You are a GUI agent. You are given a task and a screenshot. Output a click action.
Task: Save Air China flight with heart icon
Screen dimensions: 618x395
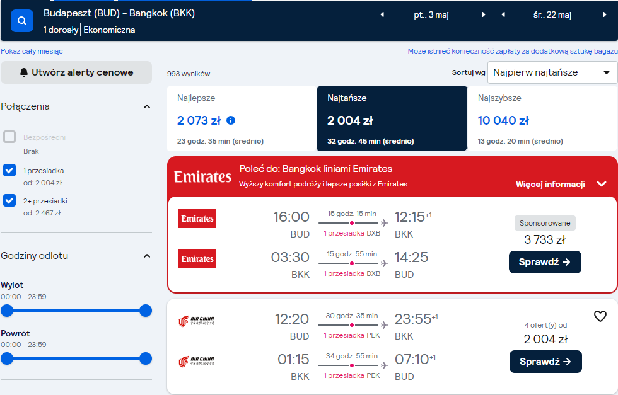(600, 316)
